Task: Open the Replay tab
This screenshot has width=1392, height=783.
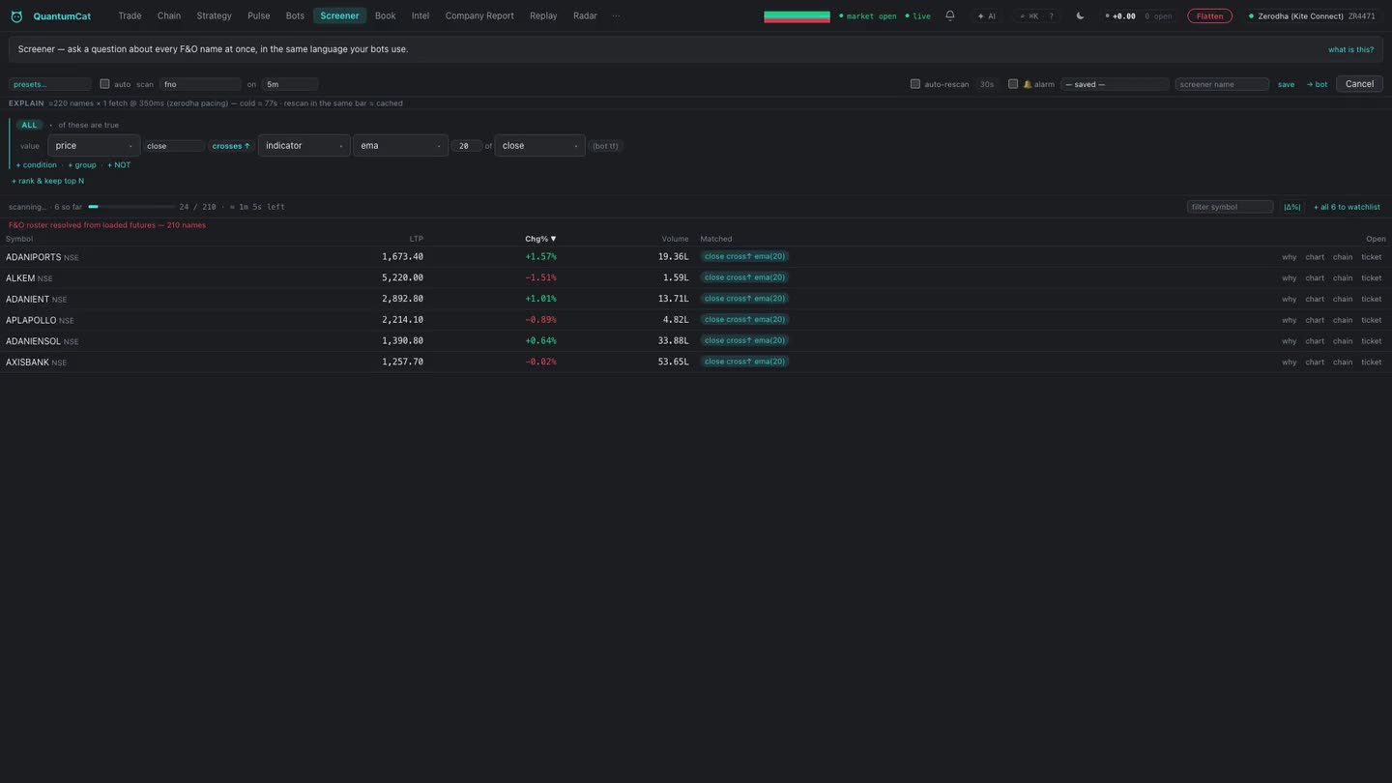Action: click(x=543, y=15)
